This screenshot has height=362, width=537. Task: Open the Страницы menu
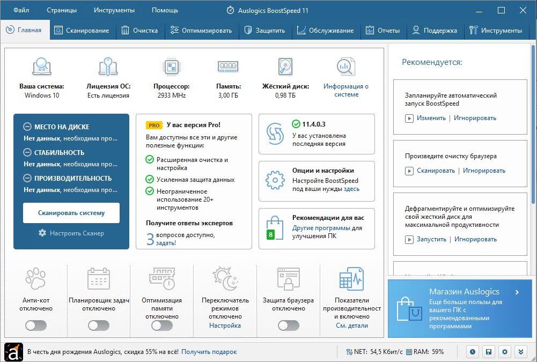point(62,10)
